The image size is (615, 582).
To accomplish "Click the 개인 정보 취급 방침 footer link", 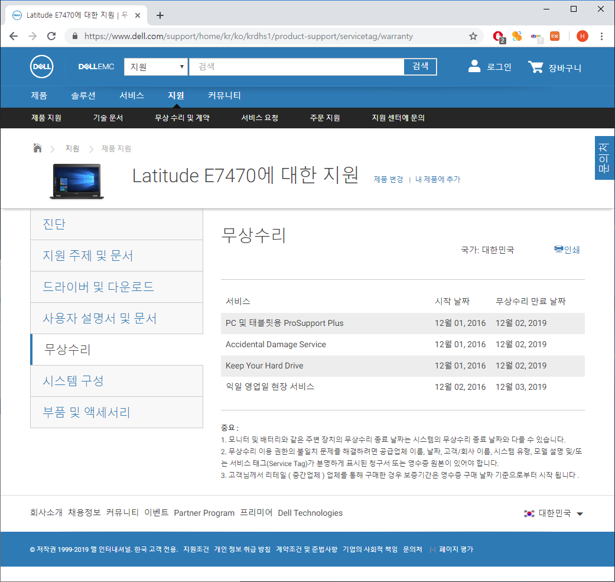I will pos(242,549).
